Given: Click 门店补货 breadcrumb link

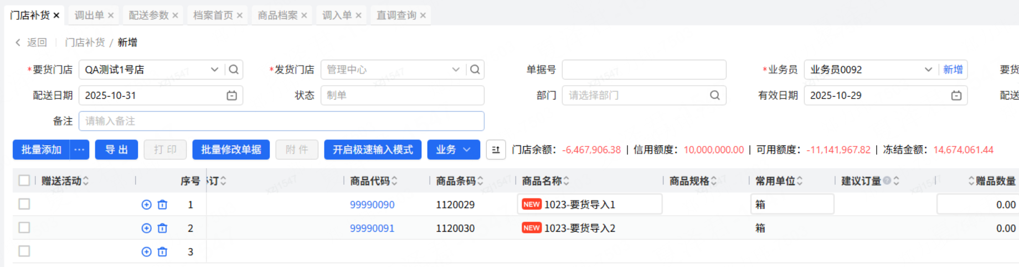Looking at the screenshot, I should click(x=85, y=43).
